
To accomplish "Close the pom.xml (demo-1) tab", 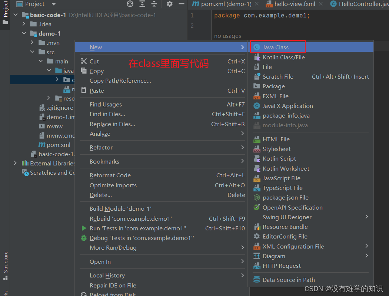I will [257, 4].
